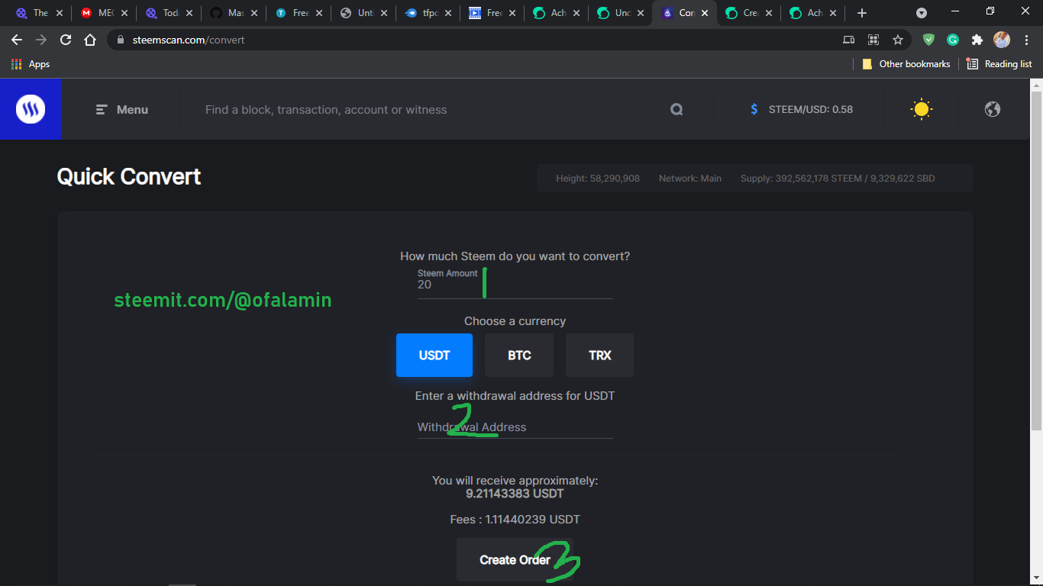Image resolution: width=1043 pixels, height=586 pixels.
Task: Click the 9.21143383 USDT amount
Action: [x=515, y=494]
